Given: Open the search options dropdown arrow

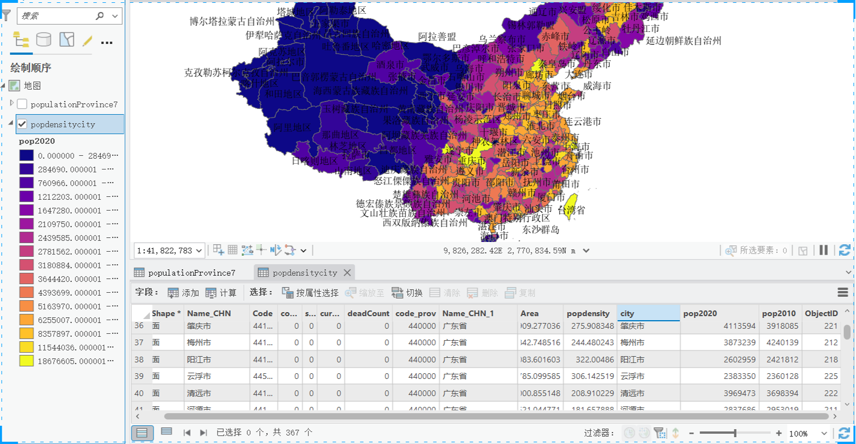Looking at the screenshot, I should point(114,16).
